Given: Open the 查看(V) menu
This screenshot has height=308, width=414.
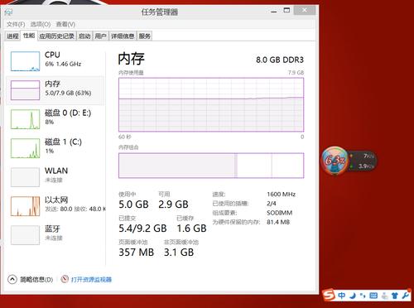Looking at the screenshot, I should tap(65, 24).
